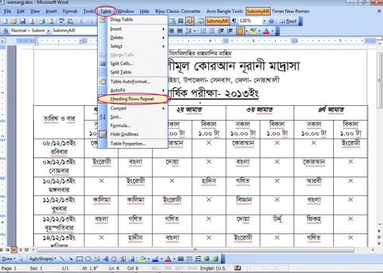Expand Borders dropdown arrow
This screenshot has width=383, height=273.
(x=246, y=31)
